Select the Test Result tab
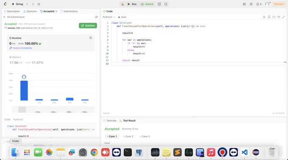Screen dimensions: 288x160 (x=127, y=121)
